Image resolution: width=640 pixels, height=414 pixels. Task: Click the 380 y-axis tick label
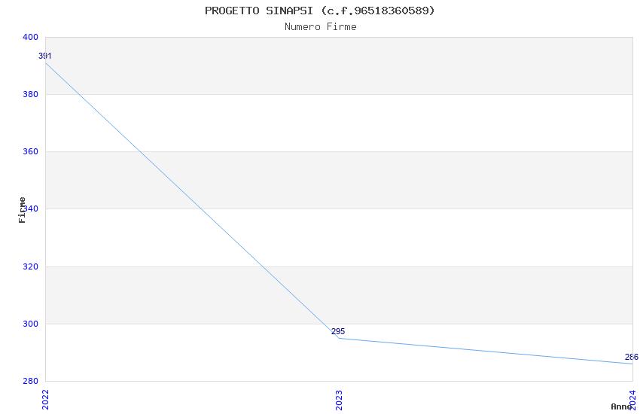(x=30, y=94)
